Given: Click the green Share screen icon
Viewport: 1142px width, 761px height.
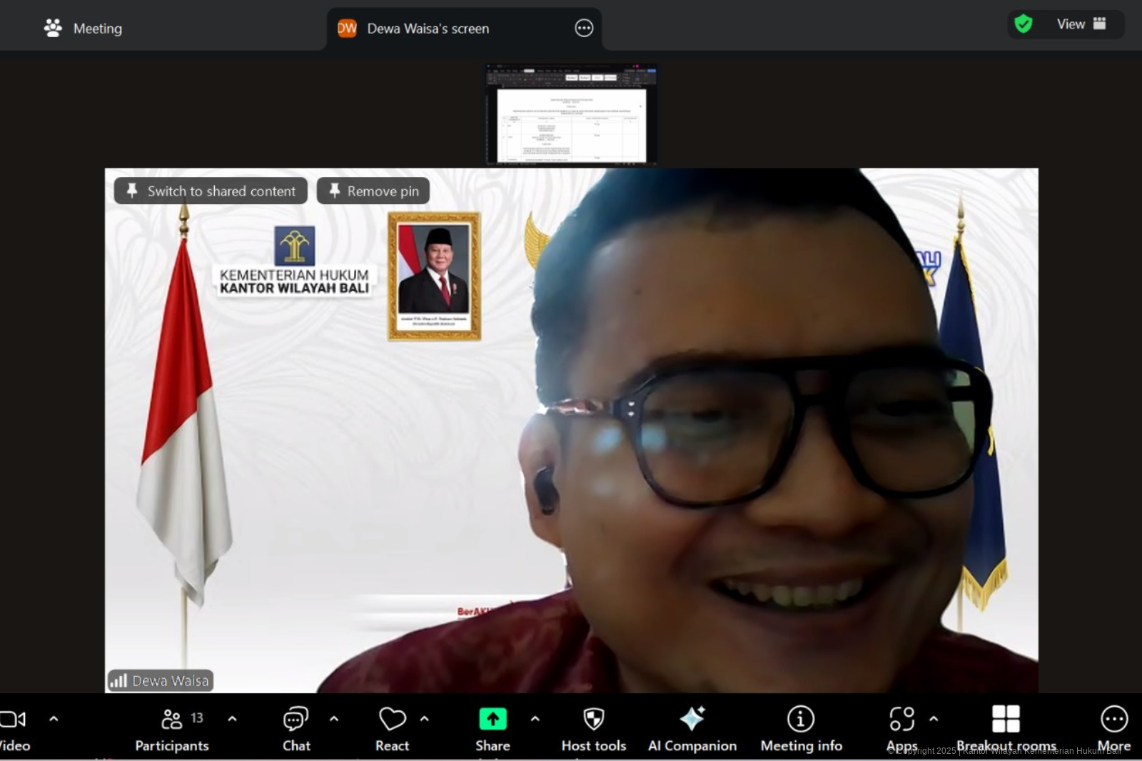Looking at the screenshot, I should (x=492, y=720).
